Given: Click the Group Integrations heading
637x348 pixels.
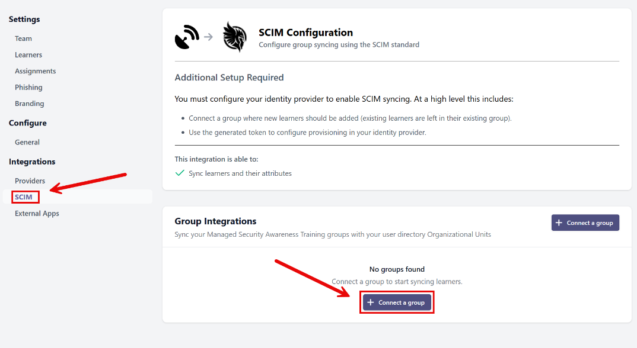Looking at the screenshot, I should click(215, 221).
